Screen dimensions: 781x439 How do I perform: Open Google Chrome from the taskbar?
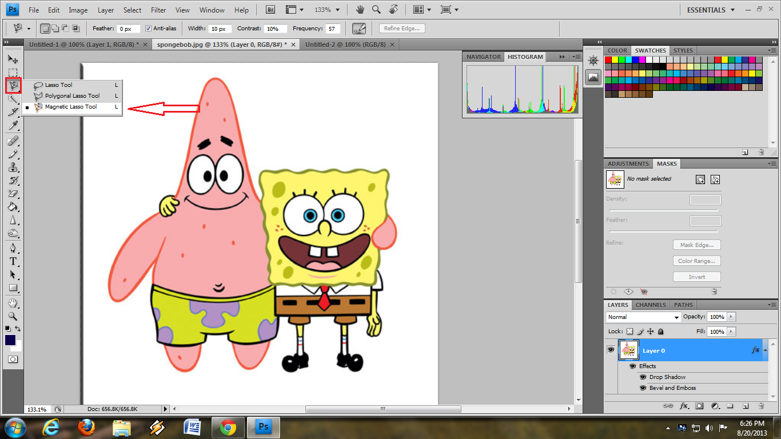coord(228,427)
